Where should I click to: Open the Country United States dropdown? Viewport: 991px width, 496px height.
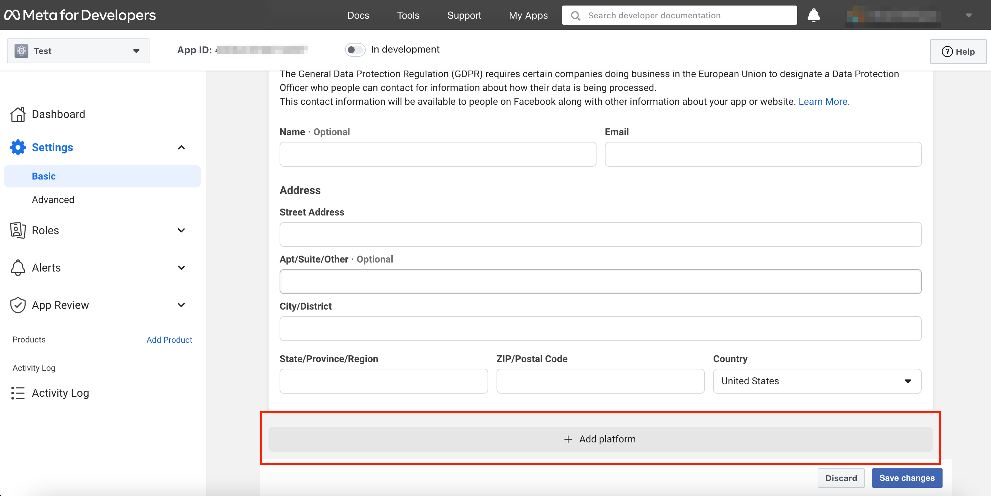coord(817,381)
